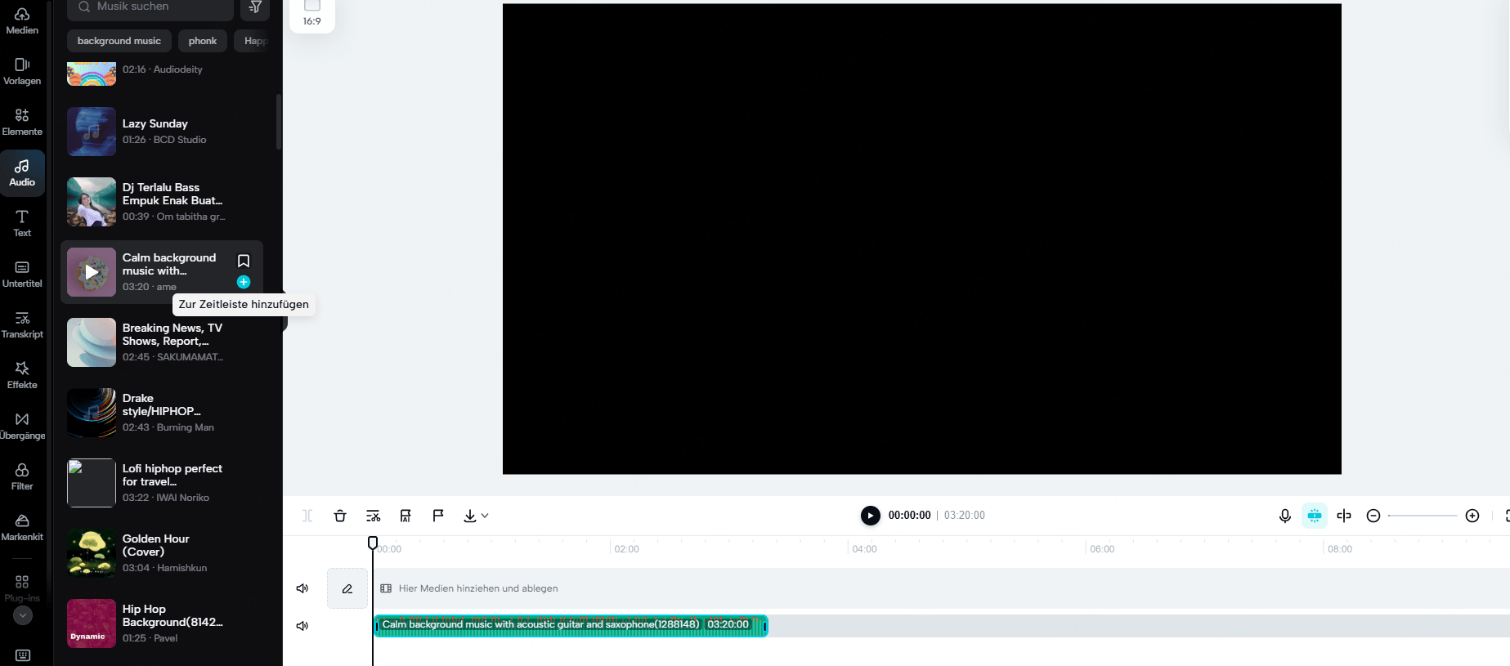Screen dimensions: 1510x666
Task: Mute the video track speaker icon
Action: pyautogui.click(x=302, y=588)
